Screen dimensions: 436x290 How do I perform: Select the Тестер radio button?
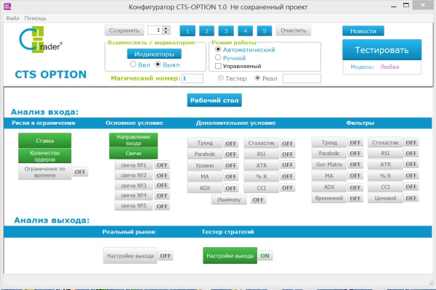tap(220, 78)
